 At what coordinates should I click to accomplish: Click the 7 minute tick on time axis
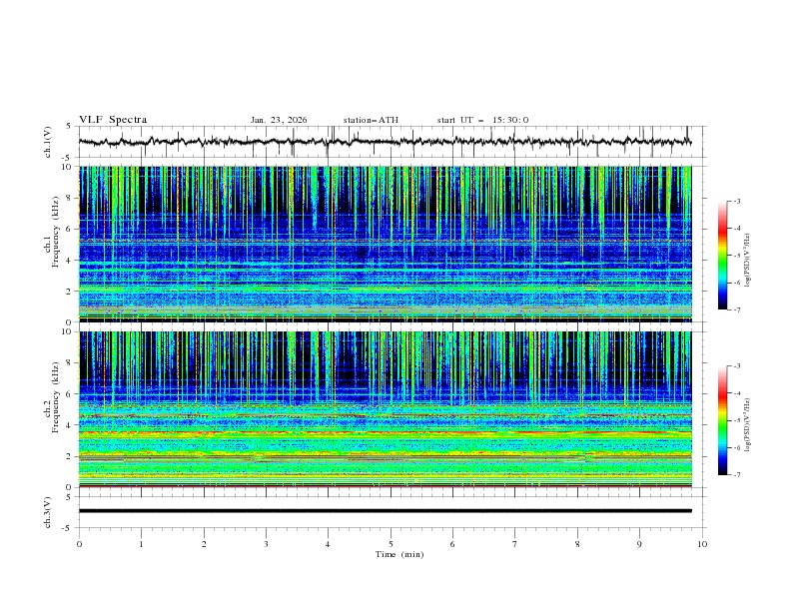515,544
